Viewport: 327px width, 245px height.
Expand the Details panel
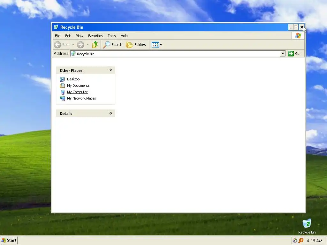[x=110, y=113]
